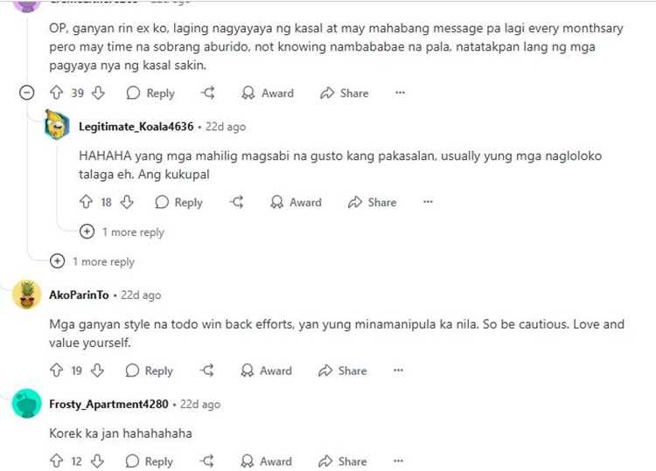This screenshot has height=471, width=656.
Task: Share Frosty_Apartment4280's comment
Action: (x=343, y=461)
